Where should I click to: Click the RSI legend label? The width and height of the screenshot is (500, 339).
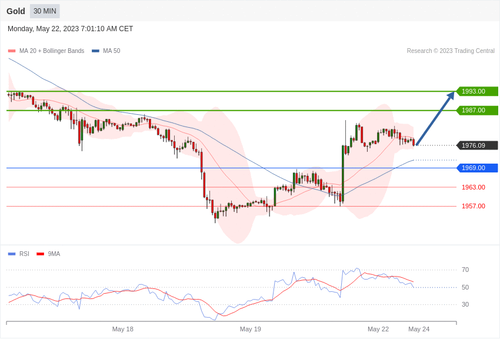[24, 254]
